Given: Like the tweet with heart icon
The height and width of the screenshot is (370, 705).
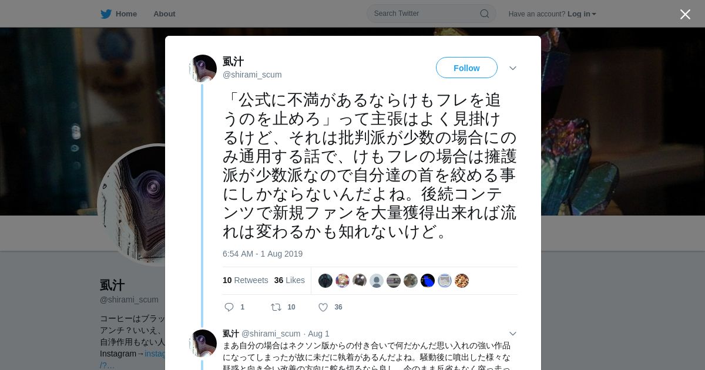Looking at the screenshot, I should 323,307.
